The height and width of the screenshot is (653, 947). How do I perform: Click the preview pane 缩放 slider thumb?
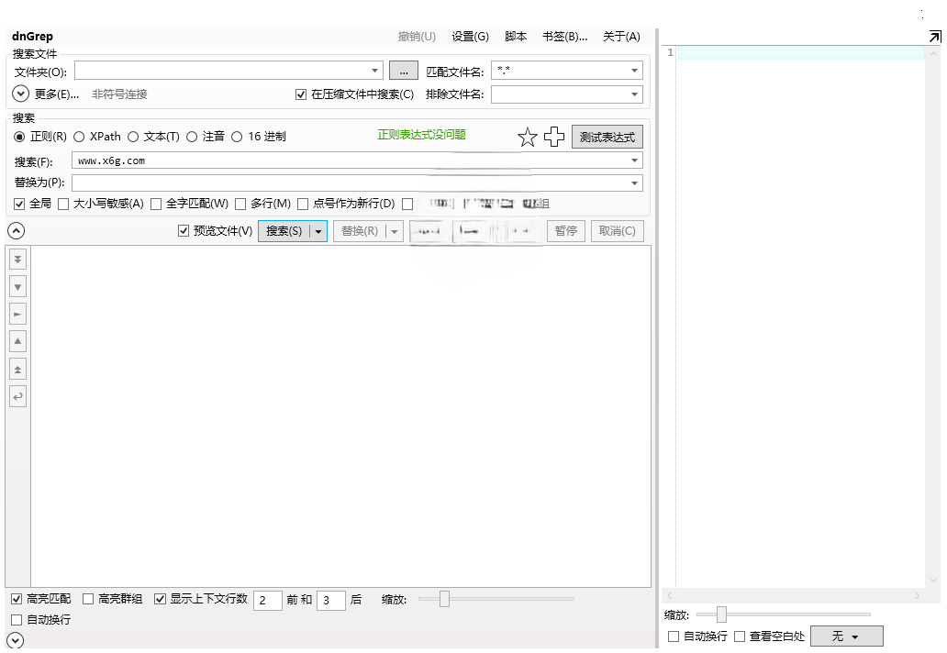(x=722, y=614)
